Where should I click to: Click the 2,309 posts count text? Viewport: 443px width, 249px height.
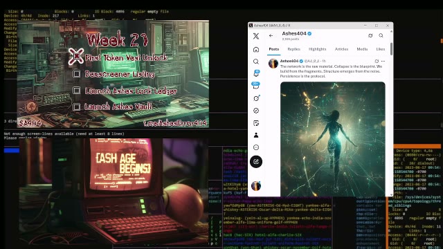(290, 39)
